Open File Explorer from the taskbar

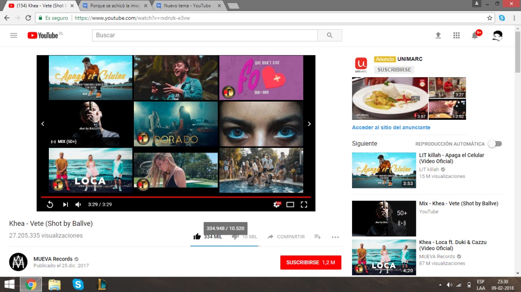(x=55, y=284)
